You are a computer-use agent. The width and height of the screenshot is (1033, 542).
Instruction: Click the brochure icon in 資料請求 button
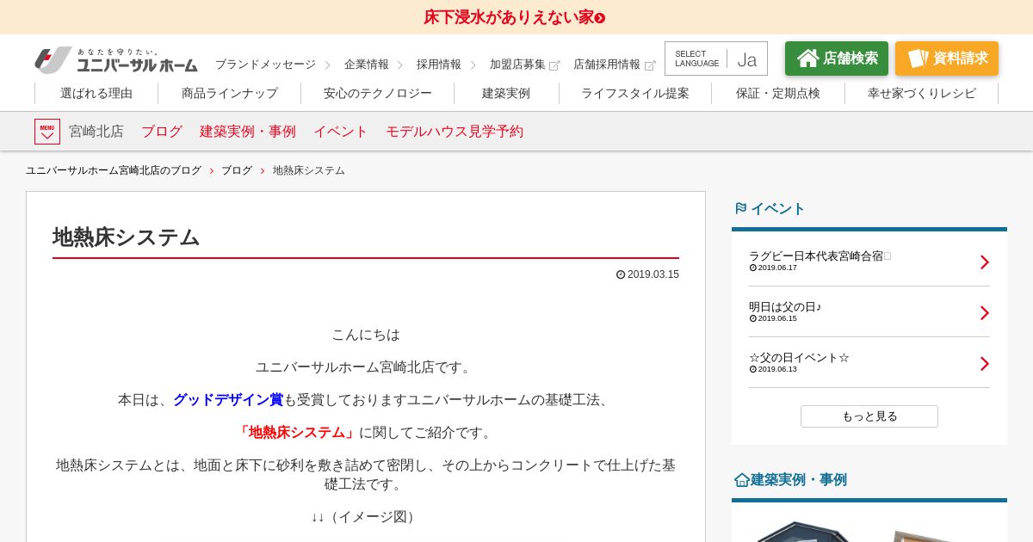pyautogui.click(x=918, y=59)
